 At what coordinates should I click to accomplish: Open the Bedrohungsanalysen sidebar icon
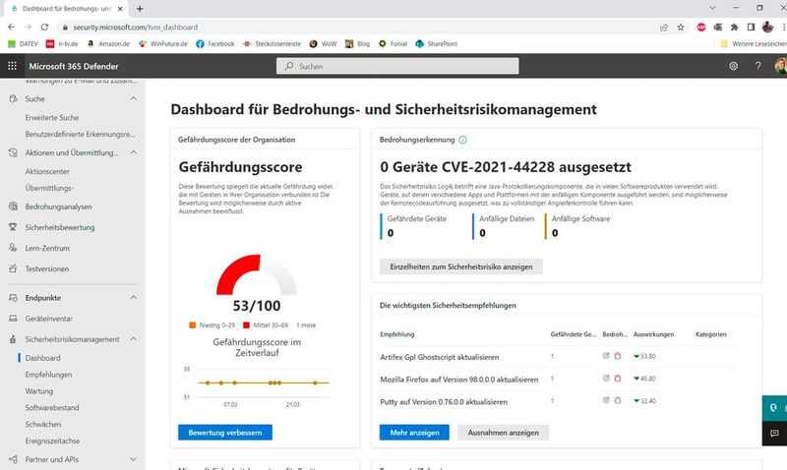(x=13, y=206)
